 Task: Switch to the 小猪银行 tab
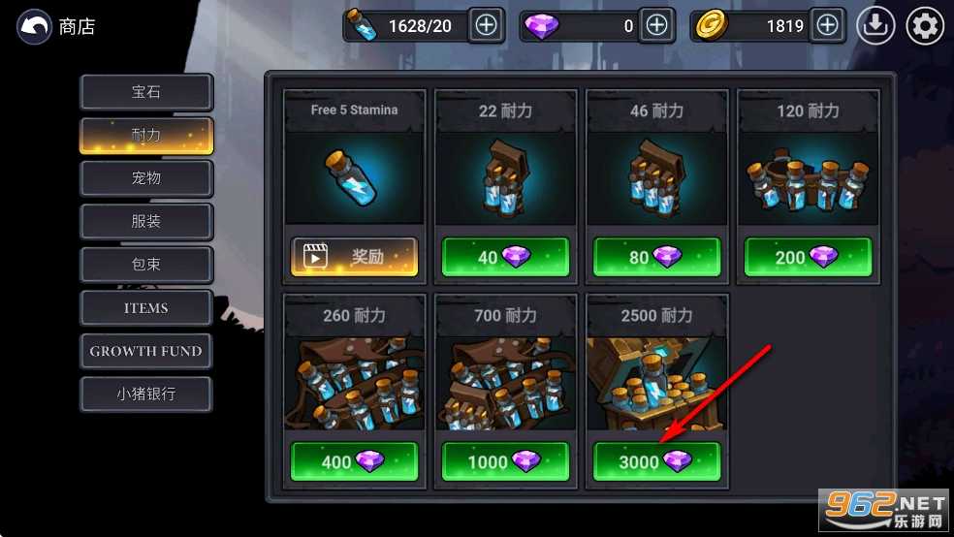[146, 395]
